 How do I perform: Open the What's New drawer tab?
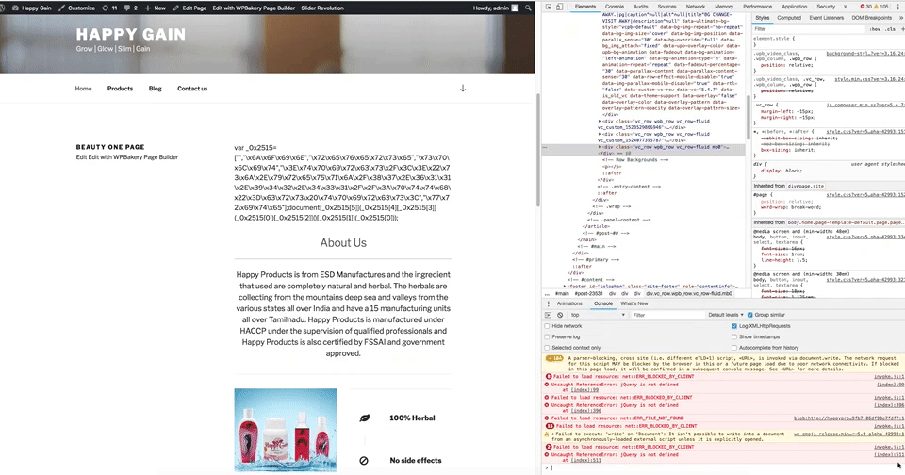(633, 303)
